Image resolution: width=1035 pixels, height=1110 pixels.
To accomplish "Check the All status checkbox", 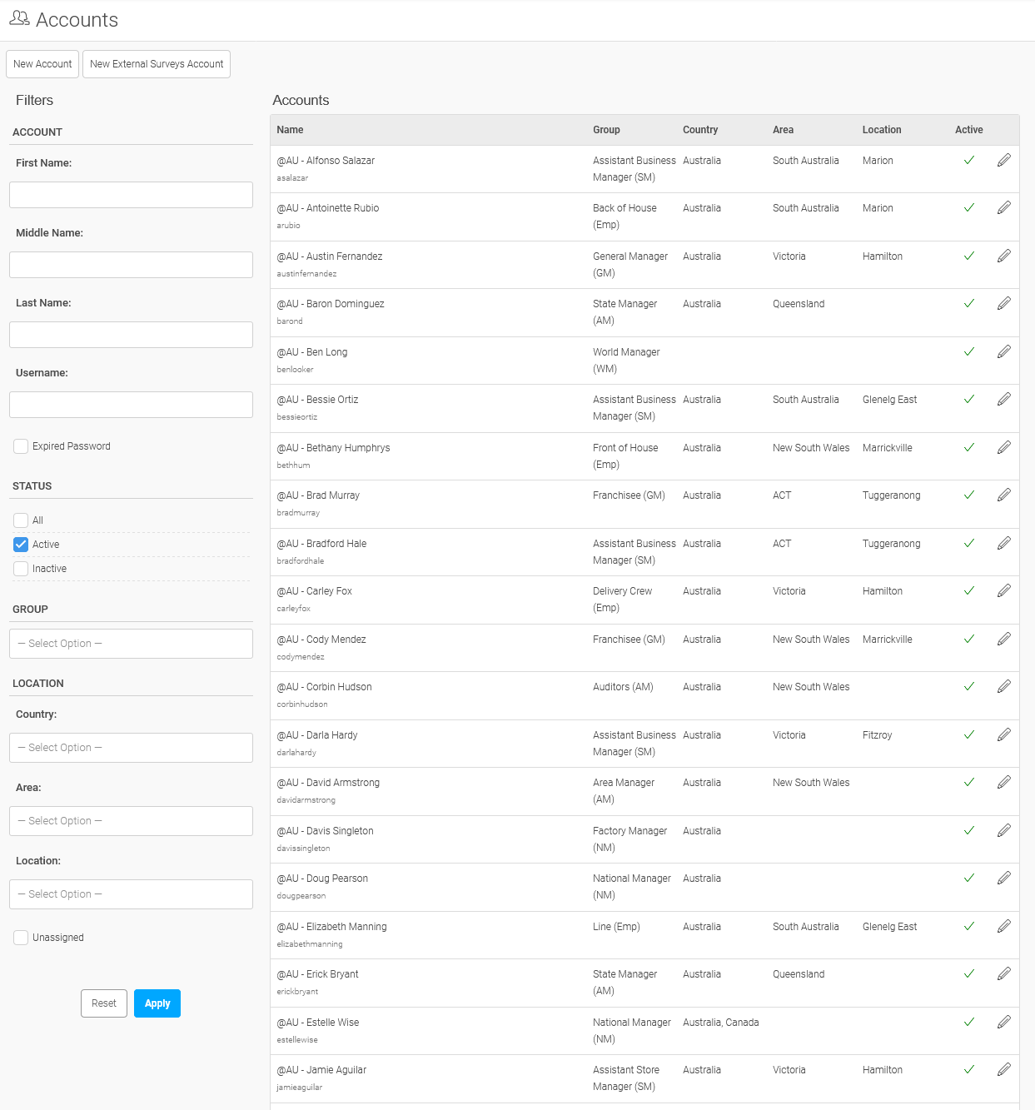I will tap(21, 520).
